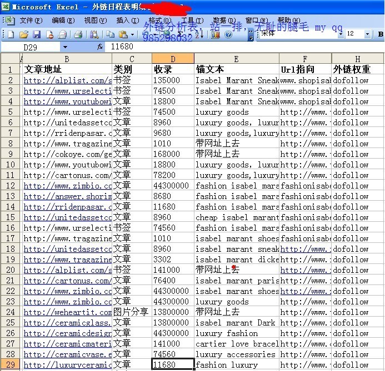
Task: Click the Insert Function fx icon
Action: pos(100,48)
